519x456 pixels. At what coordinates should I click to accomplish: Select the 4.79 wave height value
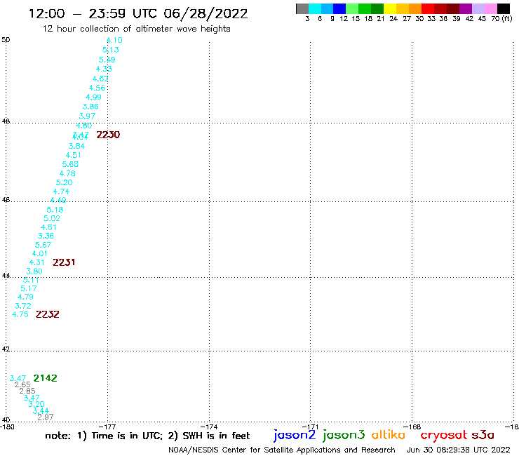[x=25, y=297]
